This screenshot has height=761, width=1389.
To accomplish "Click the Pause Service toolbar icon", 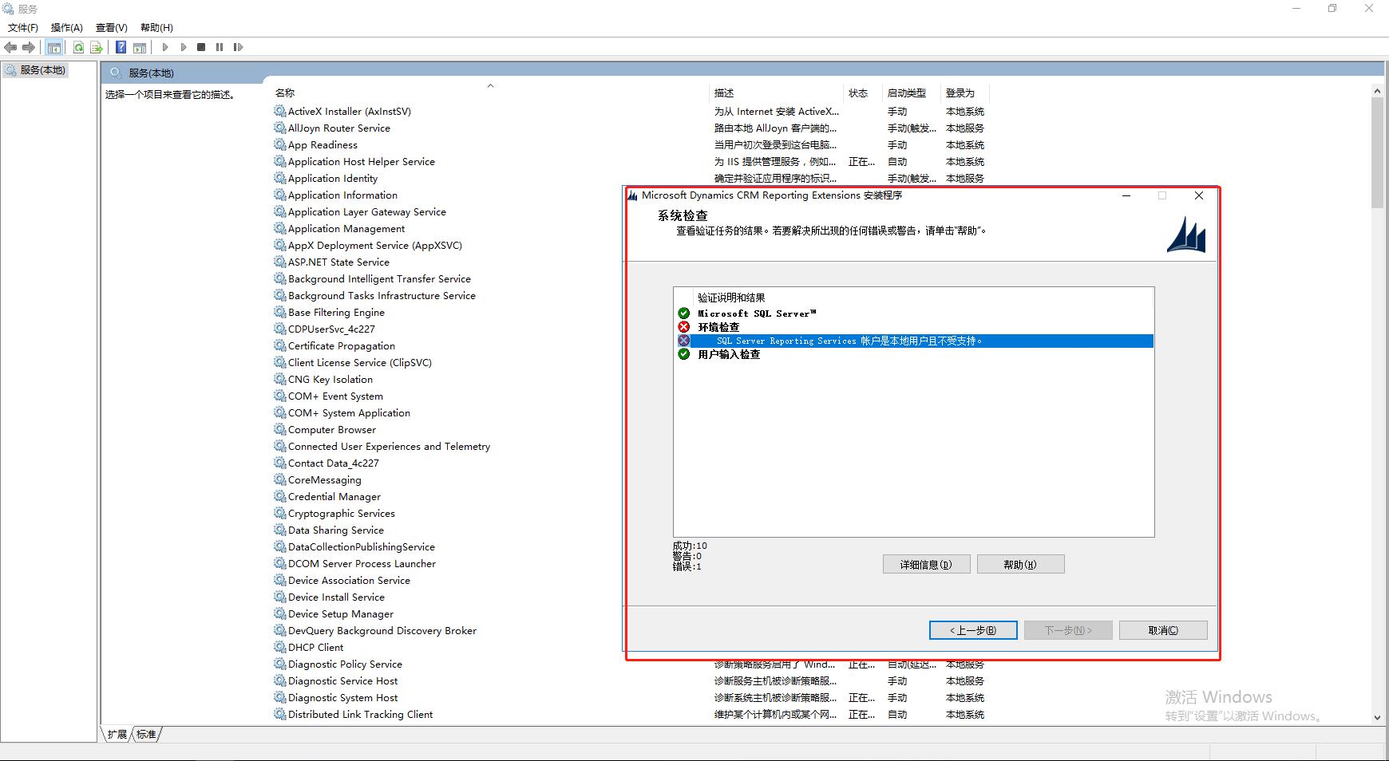I will click(x=220, y=47).
